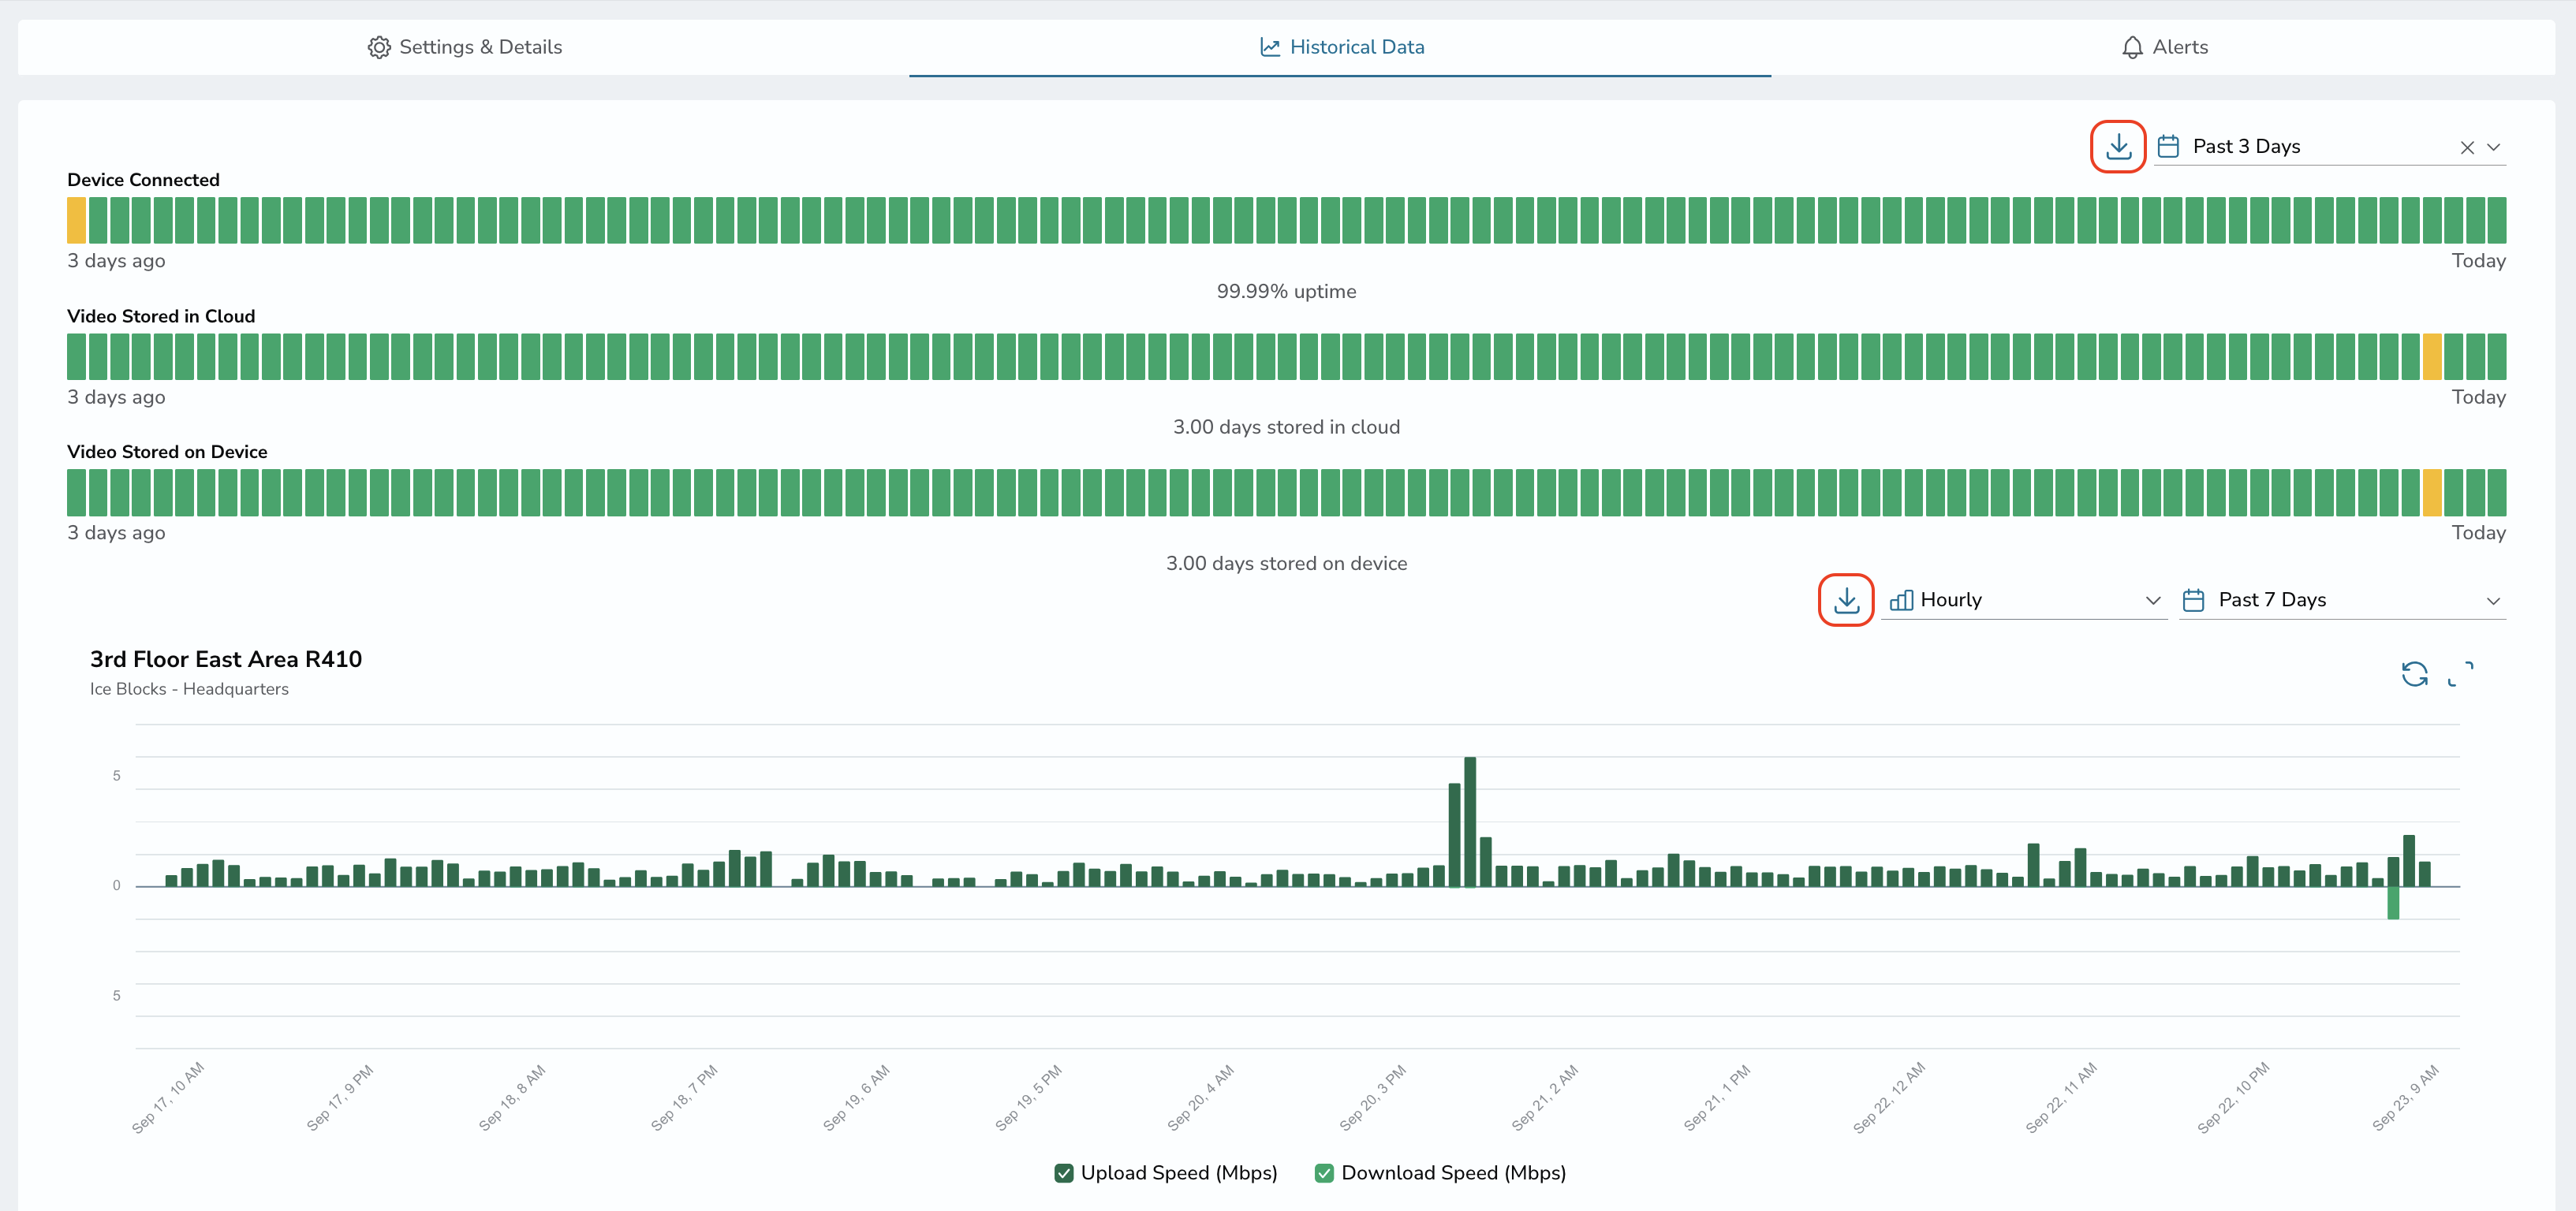This screenshot has width=2576, height=1211.
Task: Open the Past 3 Days dropdown arrow
Action: pos(2494,148)
